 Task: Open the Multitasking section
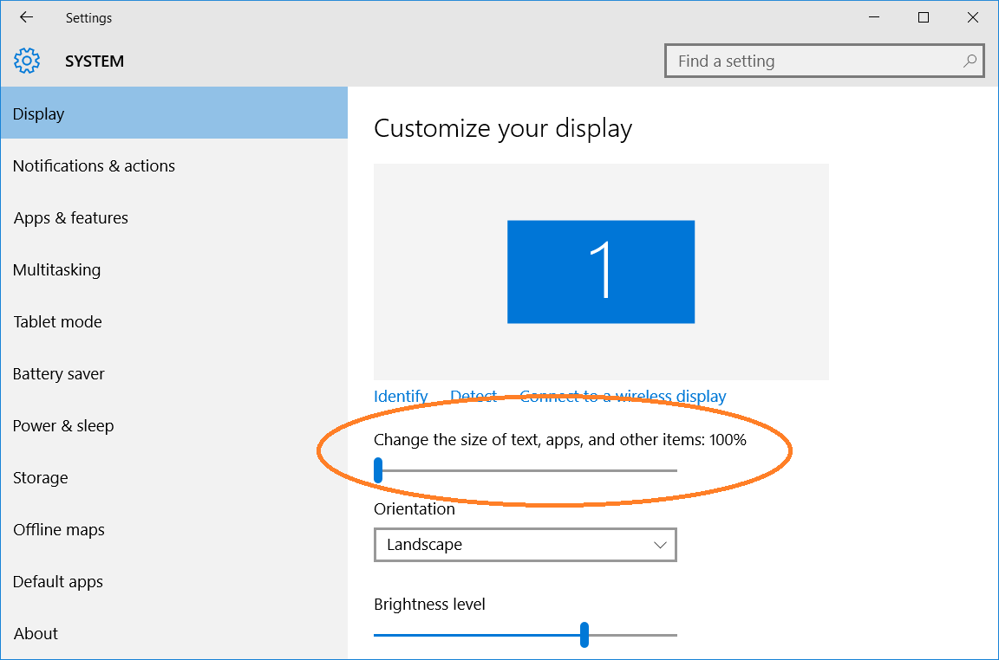point(56,269)
